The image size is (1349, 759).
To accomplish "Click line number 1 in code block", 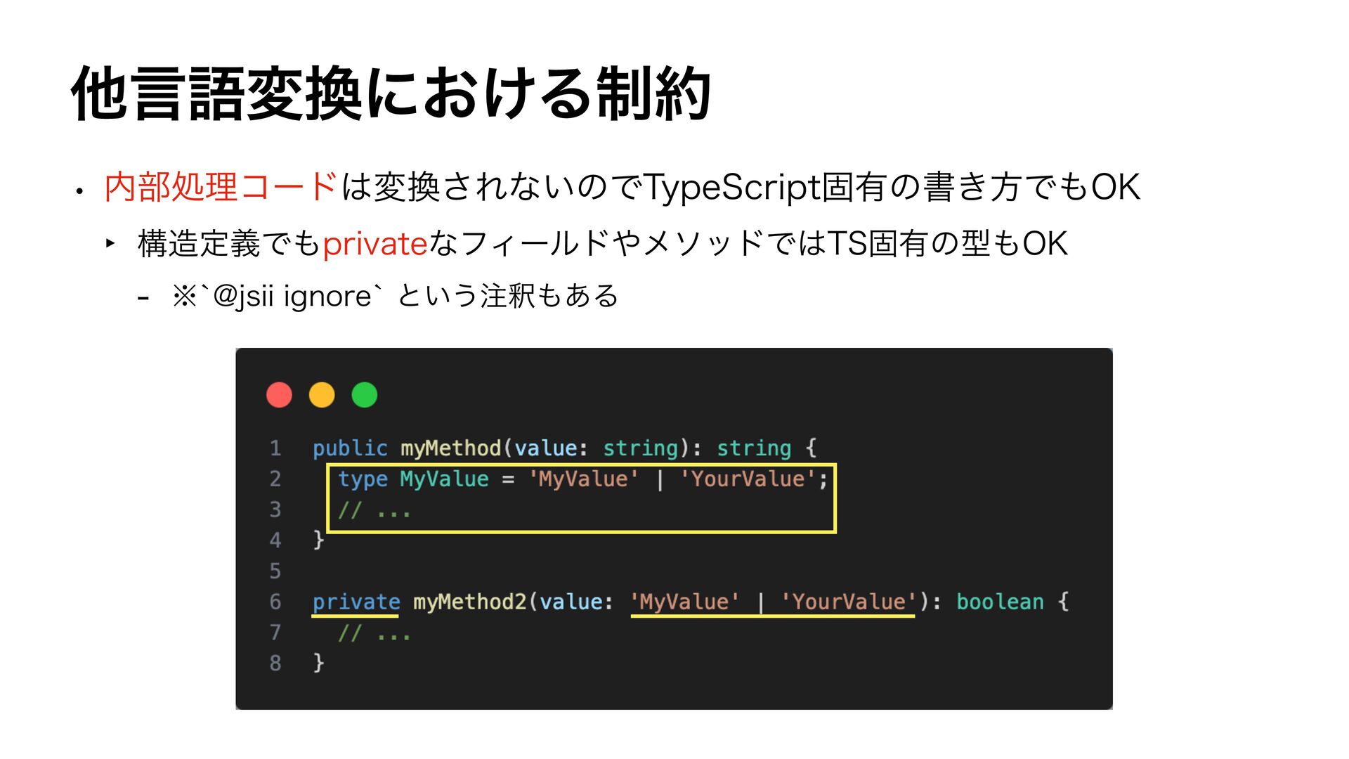I will point(275,448).
